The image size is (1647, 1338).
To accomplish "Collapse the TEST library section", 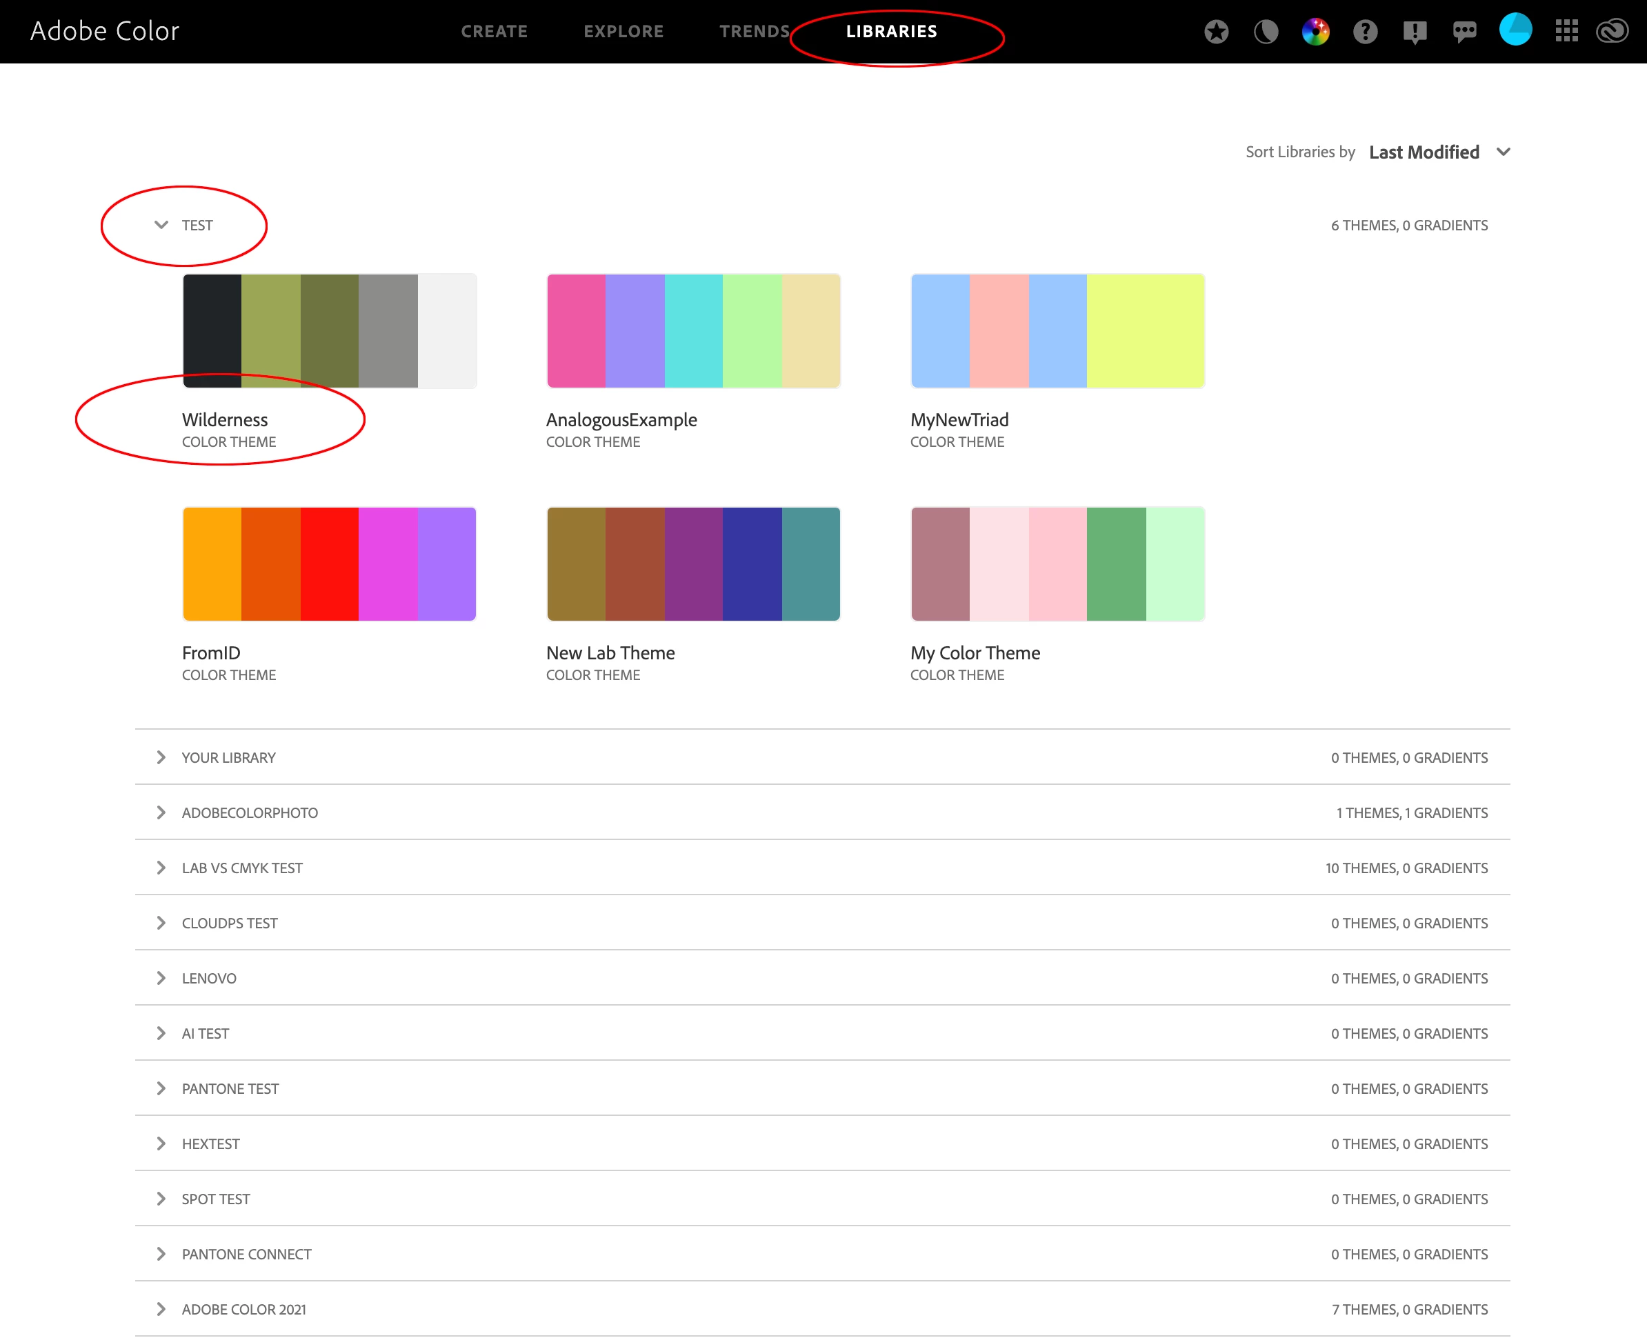I will (161, 225).
